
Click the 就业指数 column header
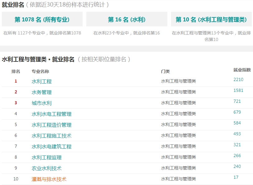point(242,70)
